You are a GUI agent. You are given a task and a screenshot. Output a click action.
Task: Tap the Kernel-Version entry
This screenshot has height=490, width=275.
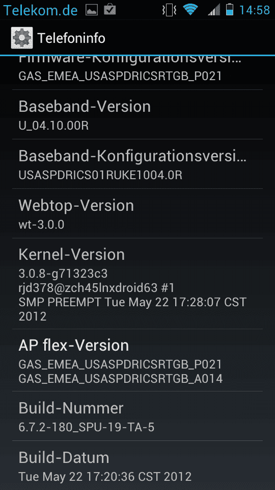coord(137,284)
